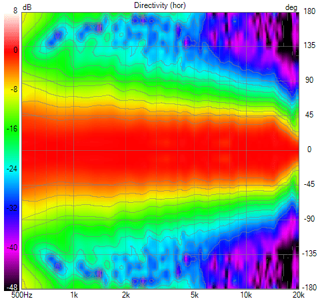
Task: Click the '8' dB scale value
Action: coord(15,10)
